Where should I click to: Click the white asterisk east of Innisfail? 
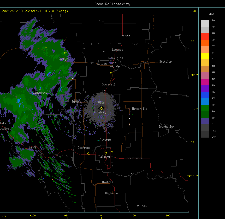click(131, 79)
